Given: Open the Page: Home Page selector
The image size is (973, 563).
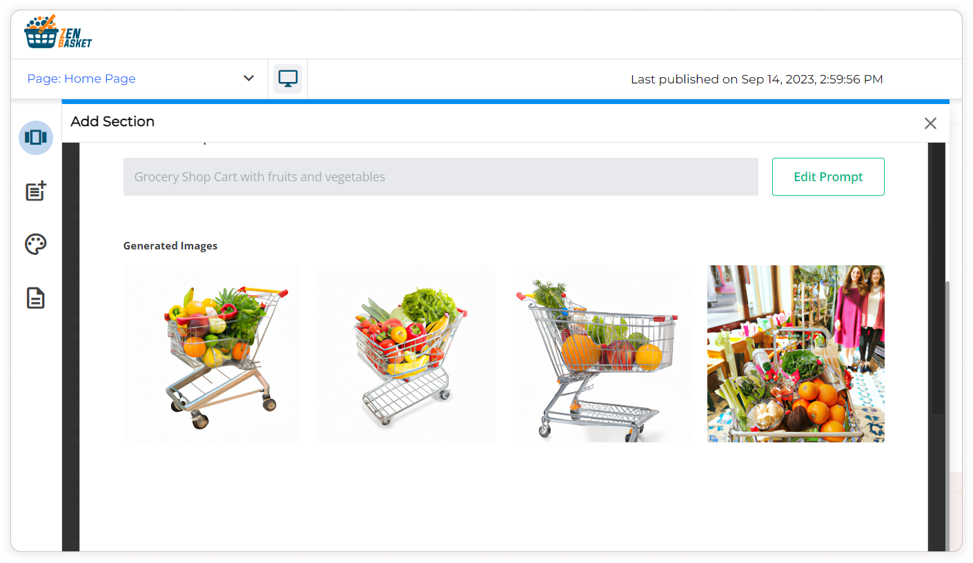Looking at the screenshot, I should (x=141, y=79).
